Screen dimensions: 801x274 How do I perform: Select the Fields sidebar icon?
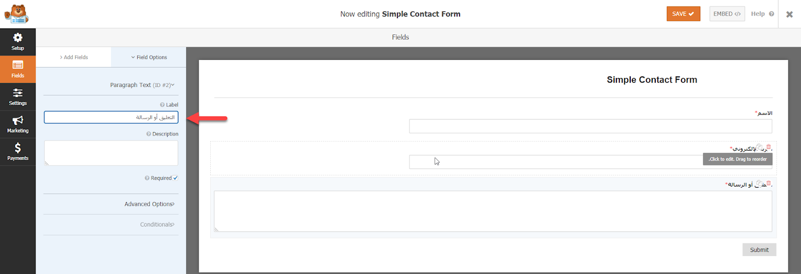coord(18,69)
